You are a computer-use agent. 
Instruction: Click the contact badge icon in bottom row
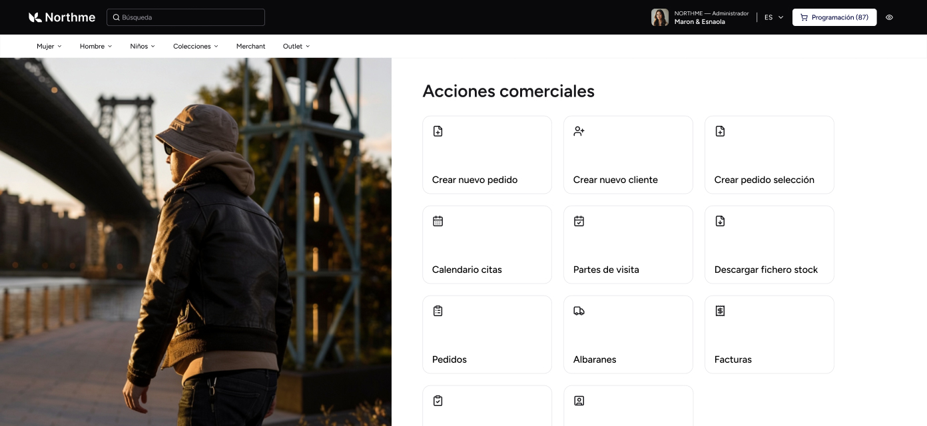[x=579, y=401]
